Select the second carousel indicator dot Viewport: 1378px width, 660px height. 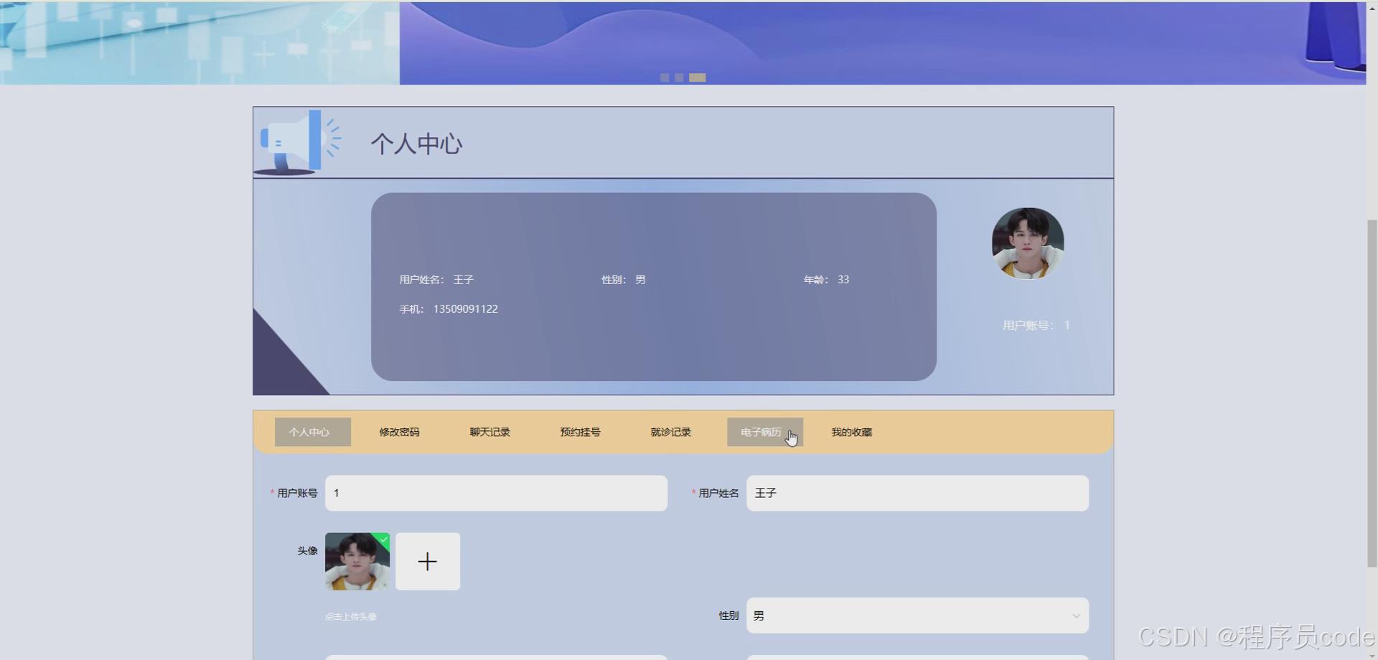click(x=680, y=77)
